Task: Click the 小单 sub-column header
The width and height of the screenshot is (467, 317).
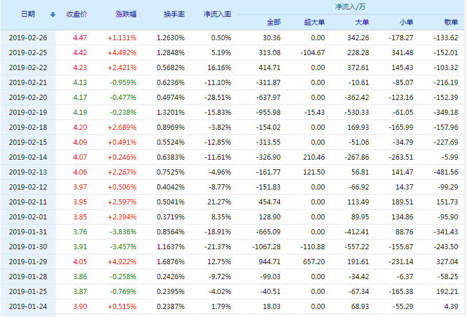Action: click(x=406, y=22)
